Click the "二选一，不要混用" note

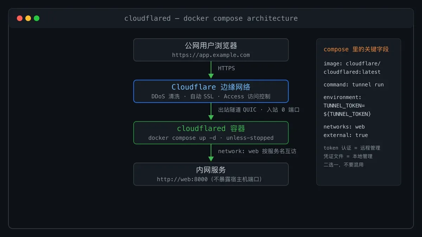(x=344, y=165)
